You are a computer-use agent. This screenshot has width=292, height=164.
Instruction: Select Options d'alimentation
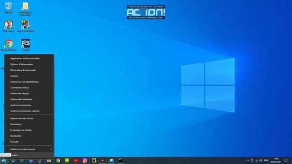[29, 64]
